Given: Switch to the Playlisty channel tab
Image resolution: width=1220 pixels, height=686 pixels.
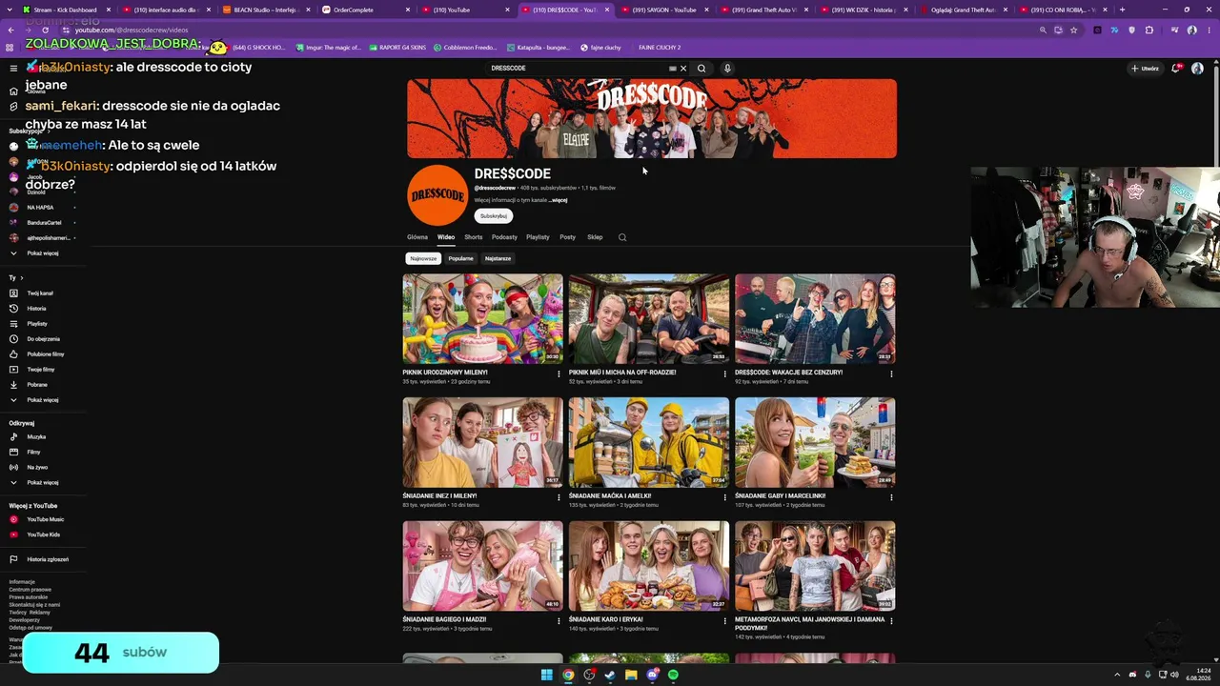Looking at the screenshot, I should click(x=538, y=237).
